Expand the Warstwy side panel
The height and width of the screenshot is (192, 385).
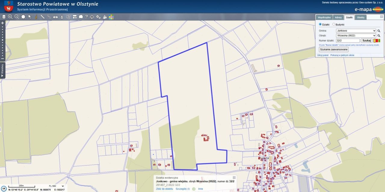point(2,71)
